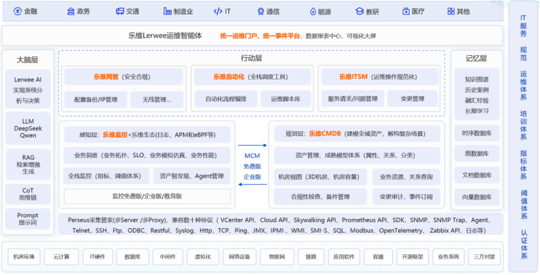Click 虚拟化 bottom tile
This screenshot has height=275, width=540.
click(x=203, y=256)
